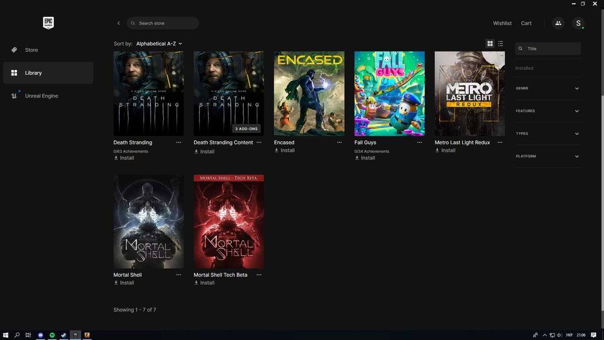Open the S profile avatar
Viewport: 604px width, 340px height.
click(x=578, y=23)
